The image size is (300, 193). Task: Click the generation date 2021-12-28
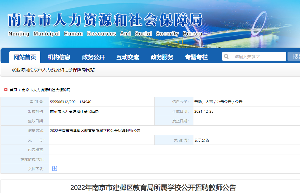click(x=204, y=111)
